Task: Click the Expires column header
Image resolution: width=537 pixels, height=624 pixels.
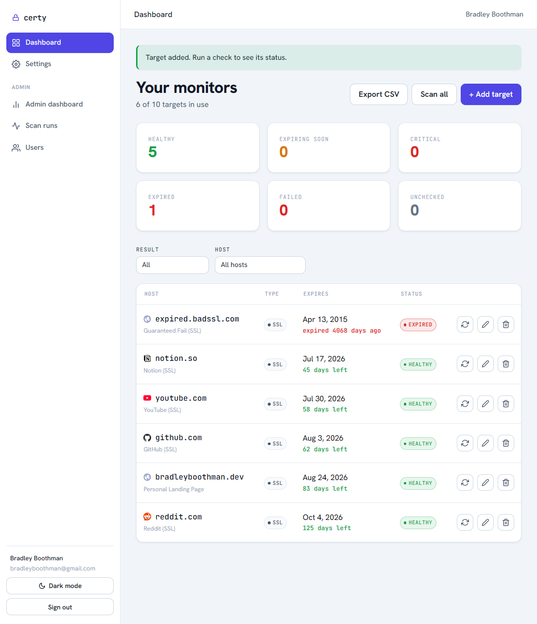Action: click(316, 294)
